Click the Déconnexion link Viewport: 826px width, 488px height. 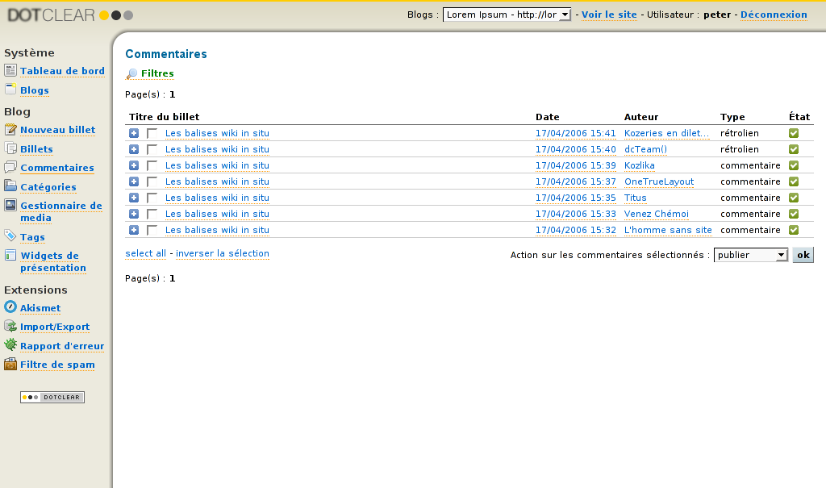[774, 15]
